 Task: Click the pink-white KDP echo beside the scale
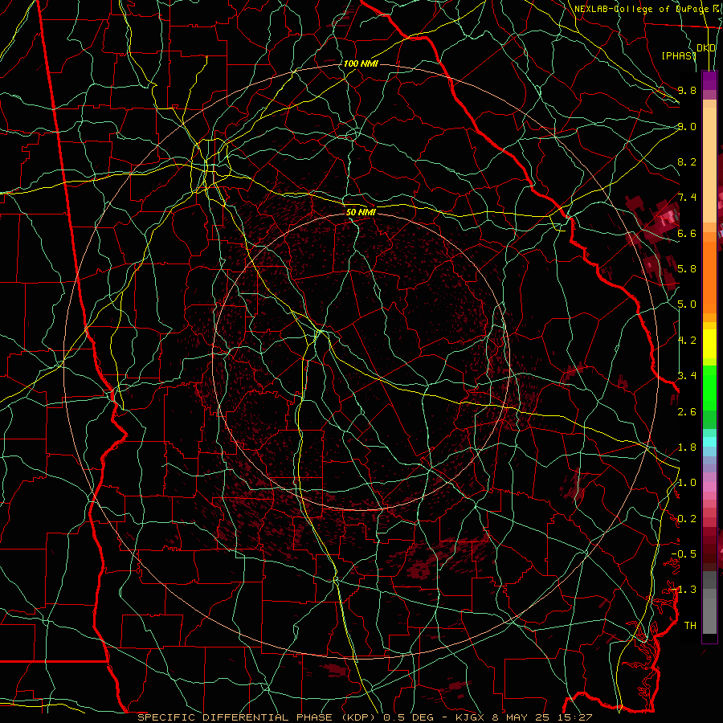(668, 217)
